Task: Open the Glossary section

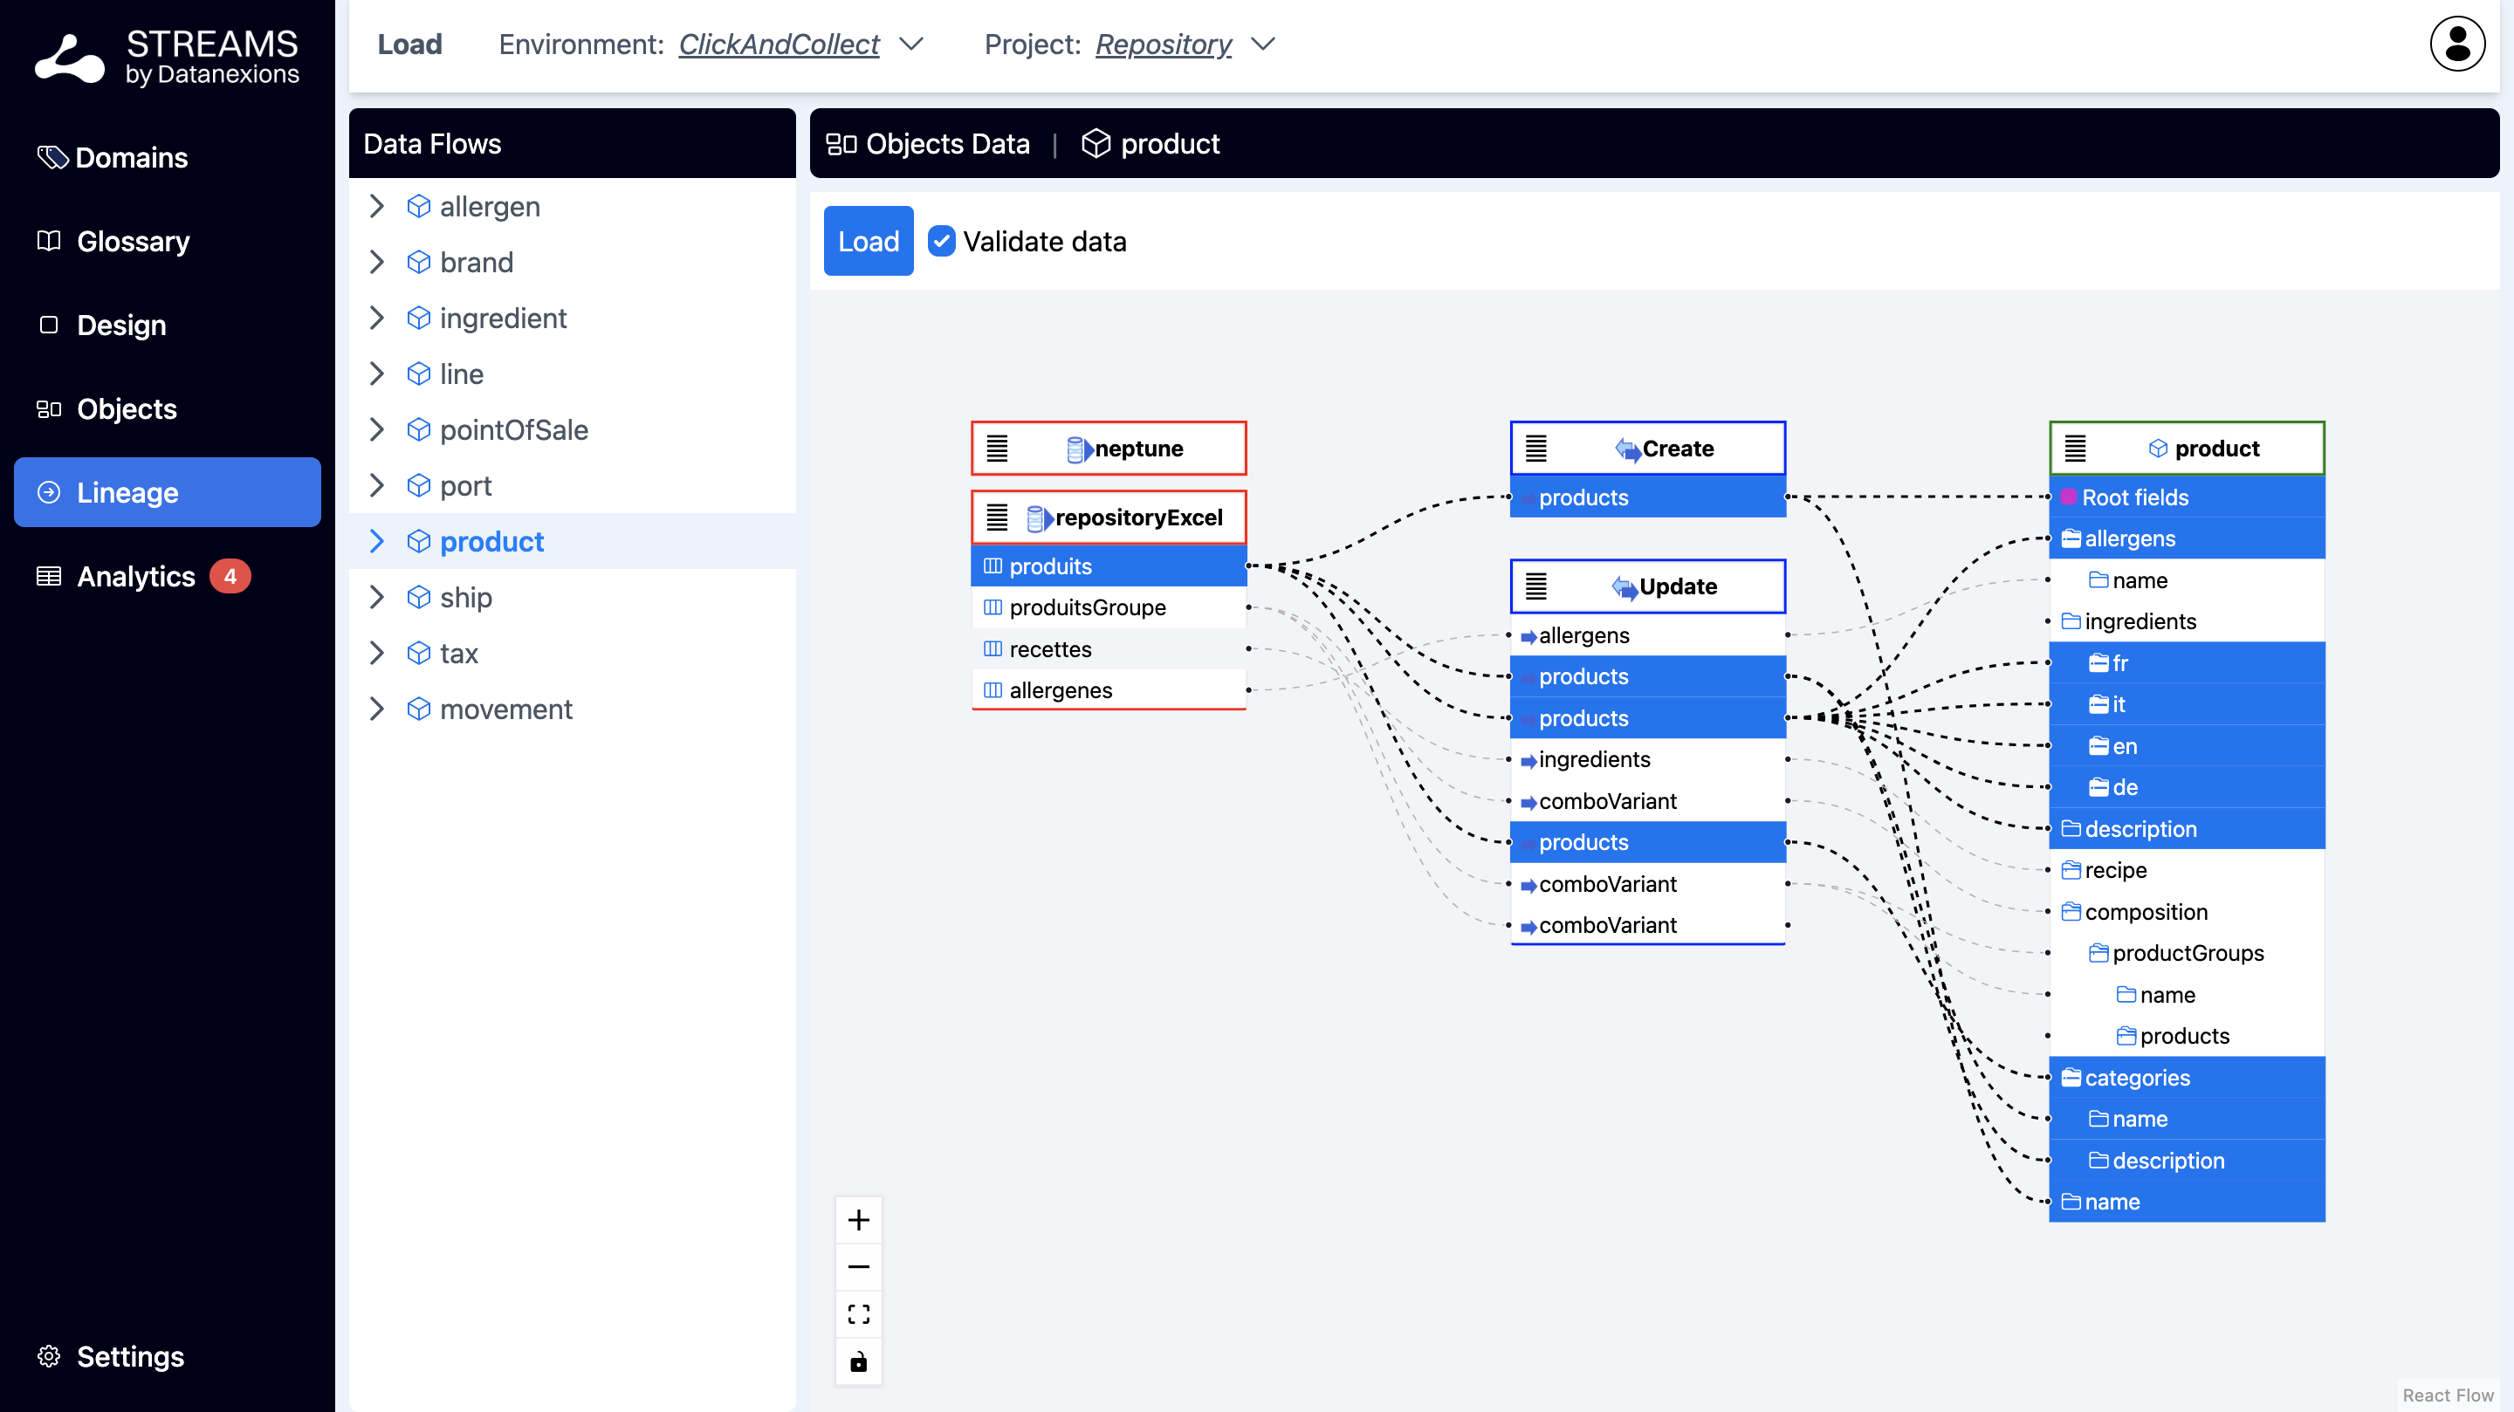Action: pyautogui.click(x=133, y=241)
